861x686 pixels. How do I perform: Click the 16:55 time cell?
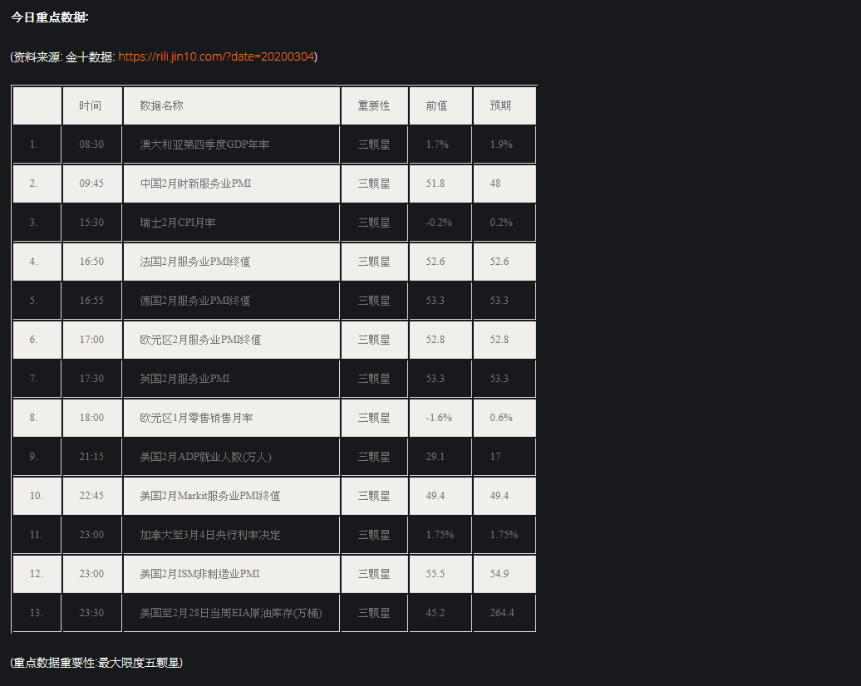(92, 300)
